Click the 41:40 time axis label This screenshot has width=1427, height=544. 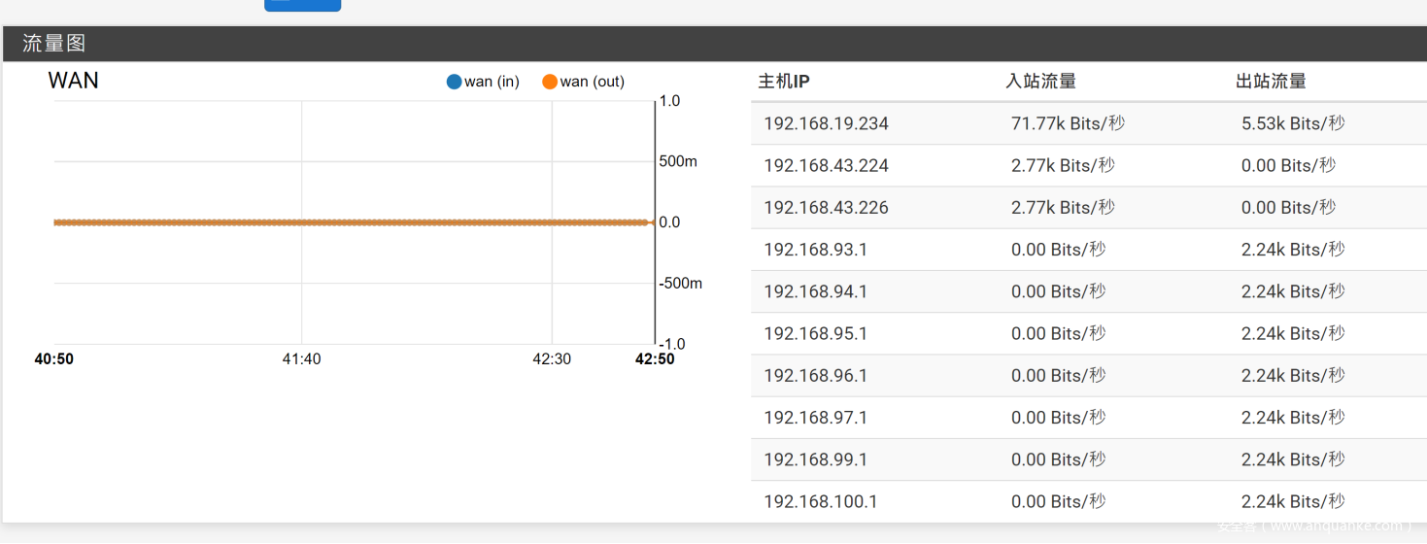point(301,359)
